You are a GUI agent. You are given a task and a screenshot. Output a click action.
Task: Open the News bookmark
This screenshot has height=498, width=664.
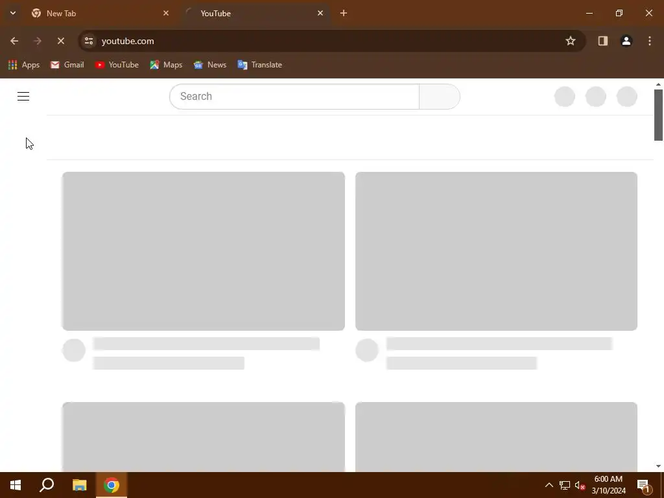[210, 65]
